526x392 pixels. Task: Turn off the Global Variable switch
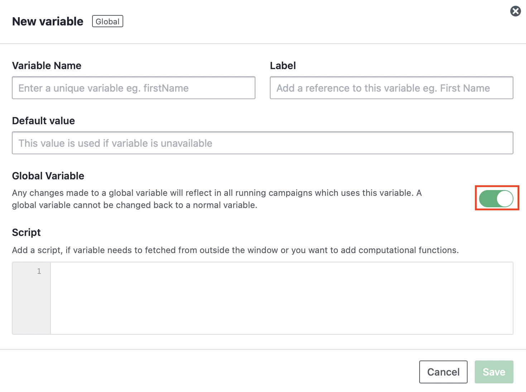496,199
